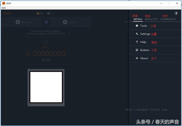Image resolution: width=182 pixels, height=126 pixels.
Task: Switch to the CURRENCY tab
Action: [x=168, y=19]
